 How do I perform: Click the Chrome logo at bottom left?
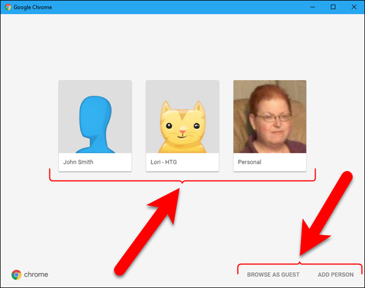(x=30, y=274)
